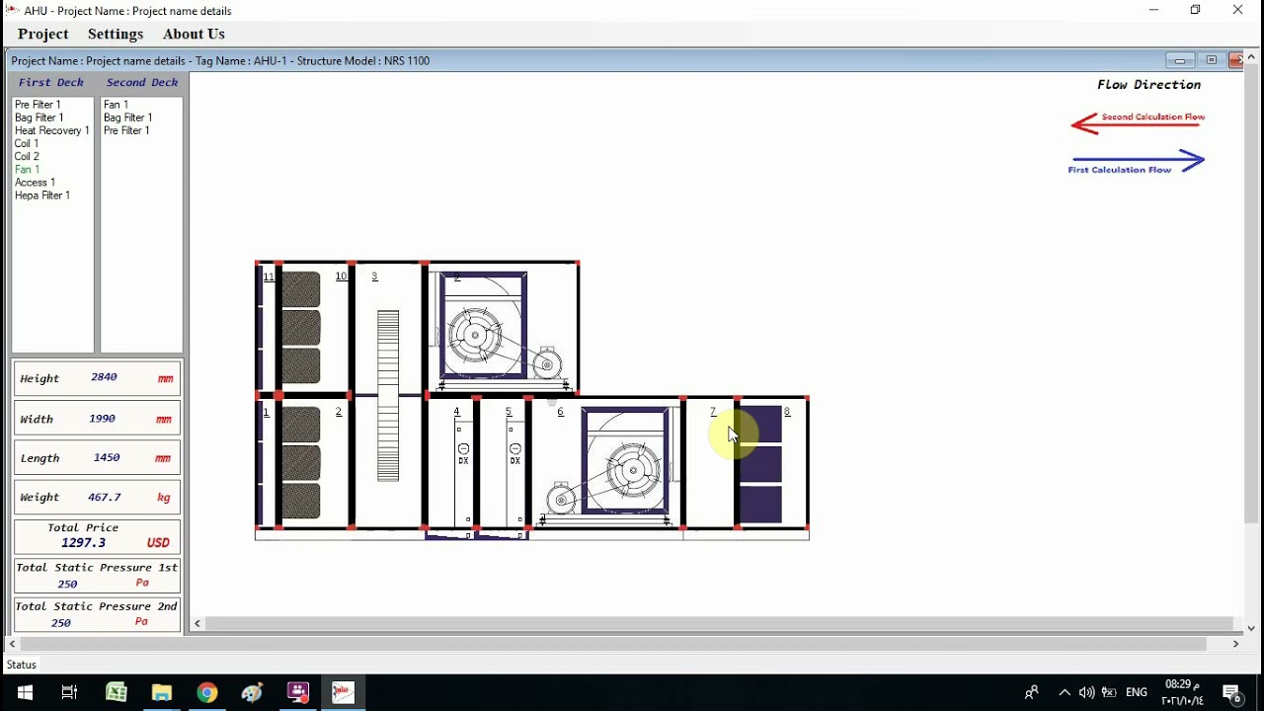Open the notification center icon
Screen dimensions: 1264x711
tap(1231, 692)
